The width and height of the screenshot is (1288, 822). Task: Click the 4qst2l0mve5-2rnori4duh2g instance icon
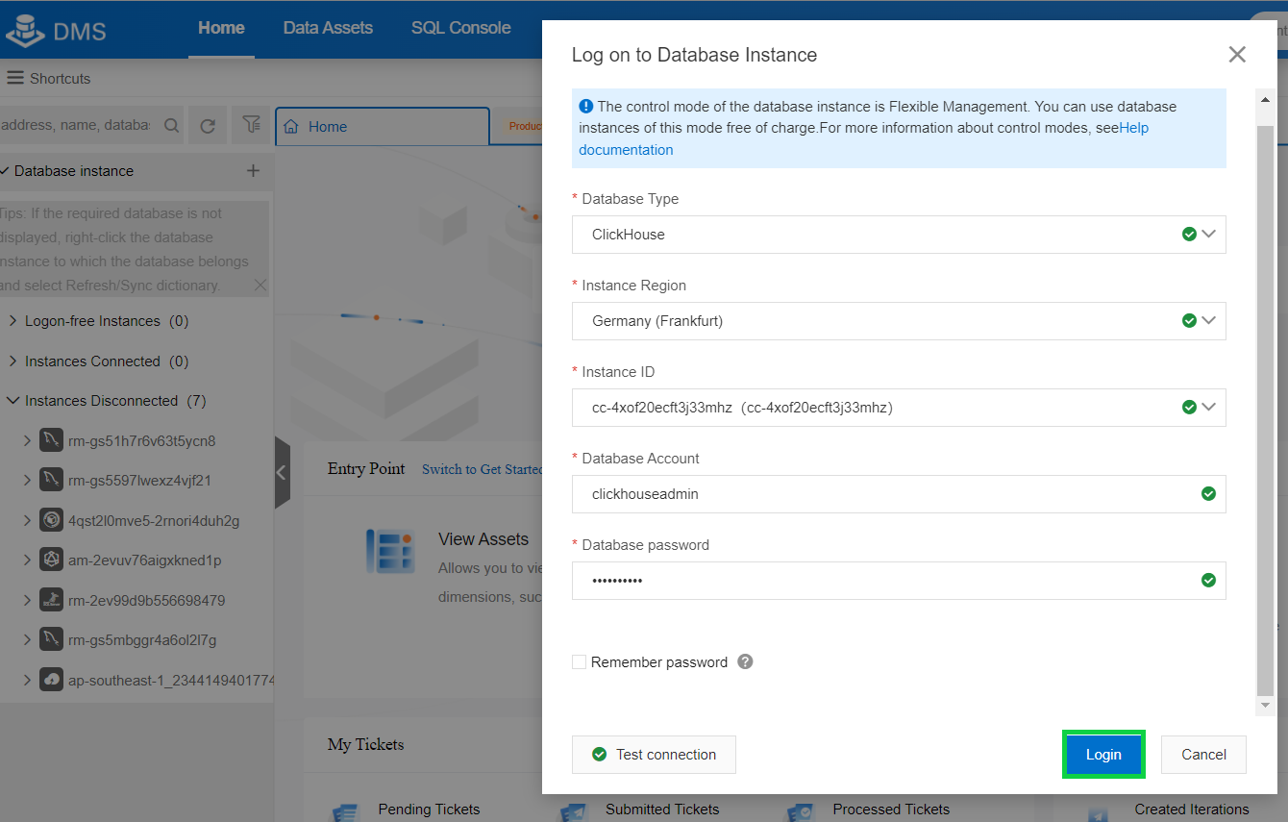pyautogui.click(x=51, y=521)
